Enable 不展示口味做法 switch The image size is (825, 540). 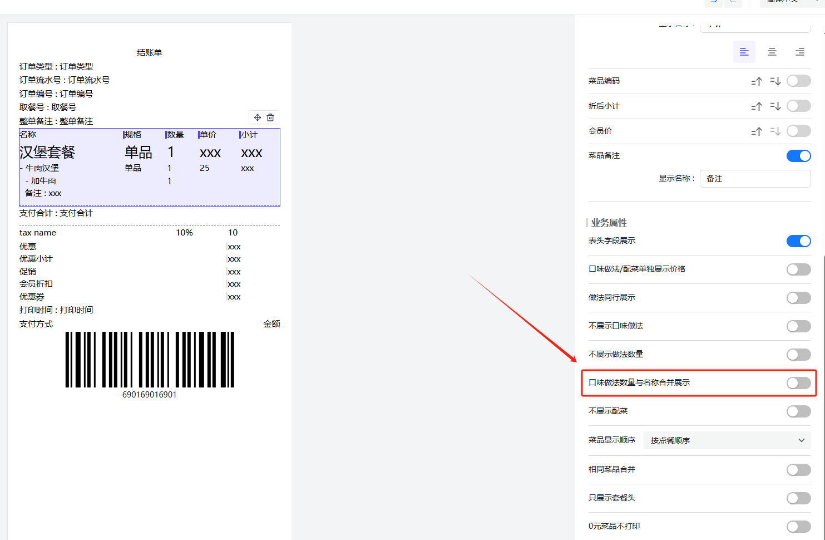coord(798,326)
